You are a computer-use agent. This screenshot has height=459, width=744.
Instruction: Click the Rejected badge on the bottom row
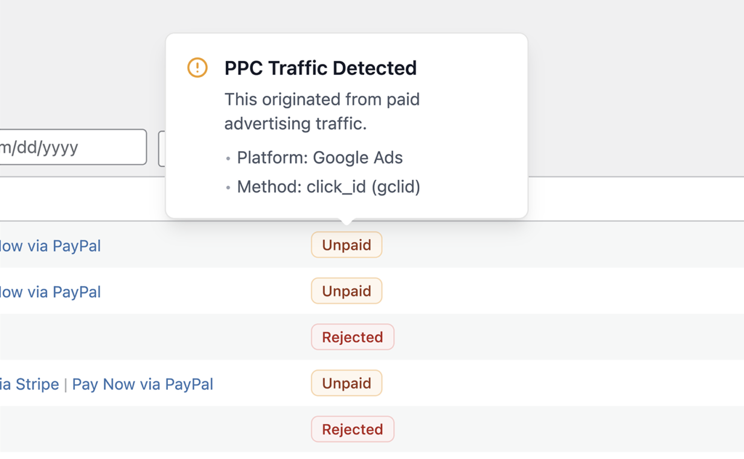coord(352,429)
